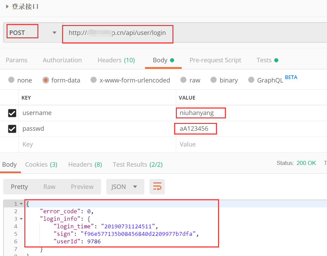This screenshot has height=256, width=327.
Task: Open the Pre-request Script tab
Action: click(x=215, y=60)
